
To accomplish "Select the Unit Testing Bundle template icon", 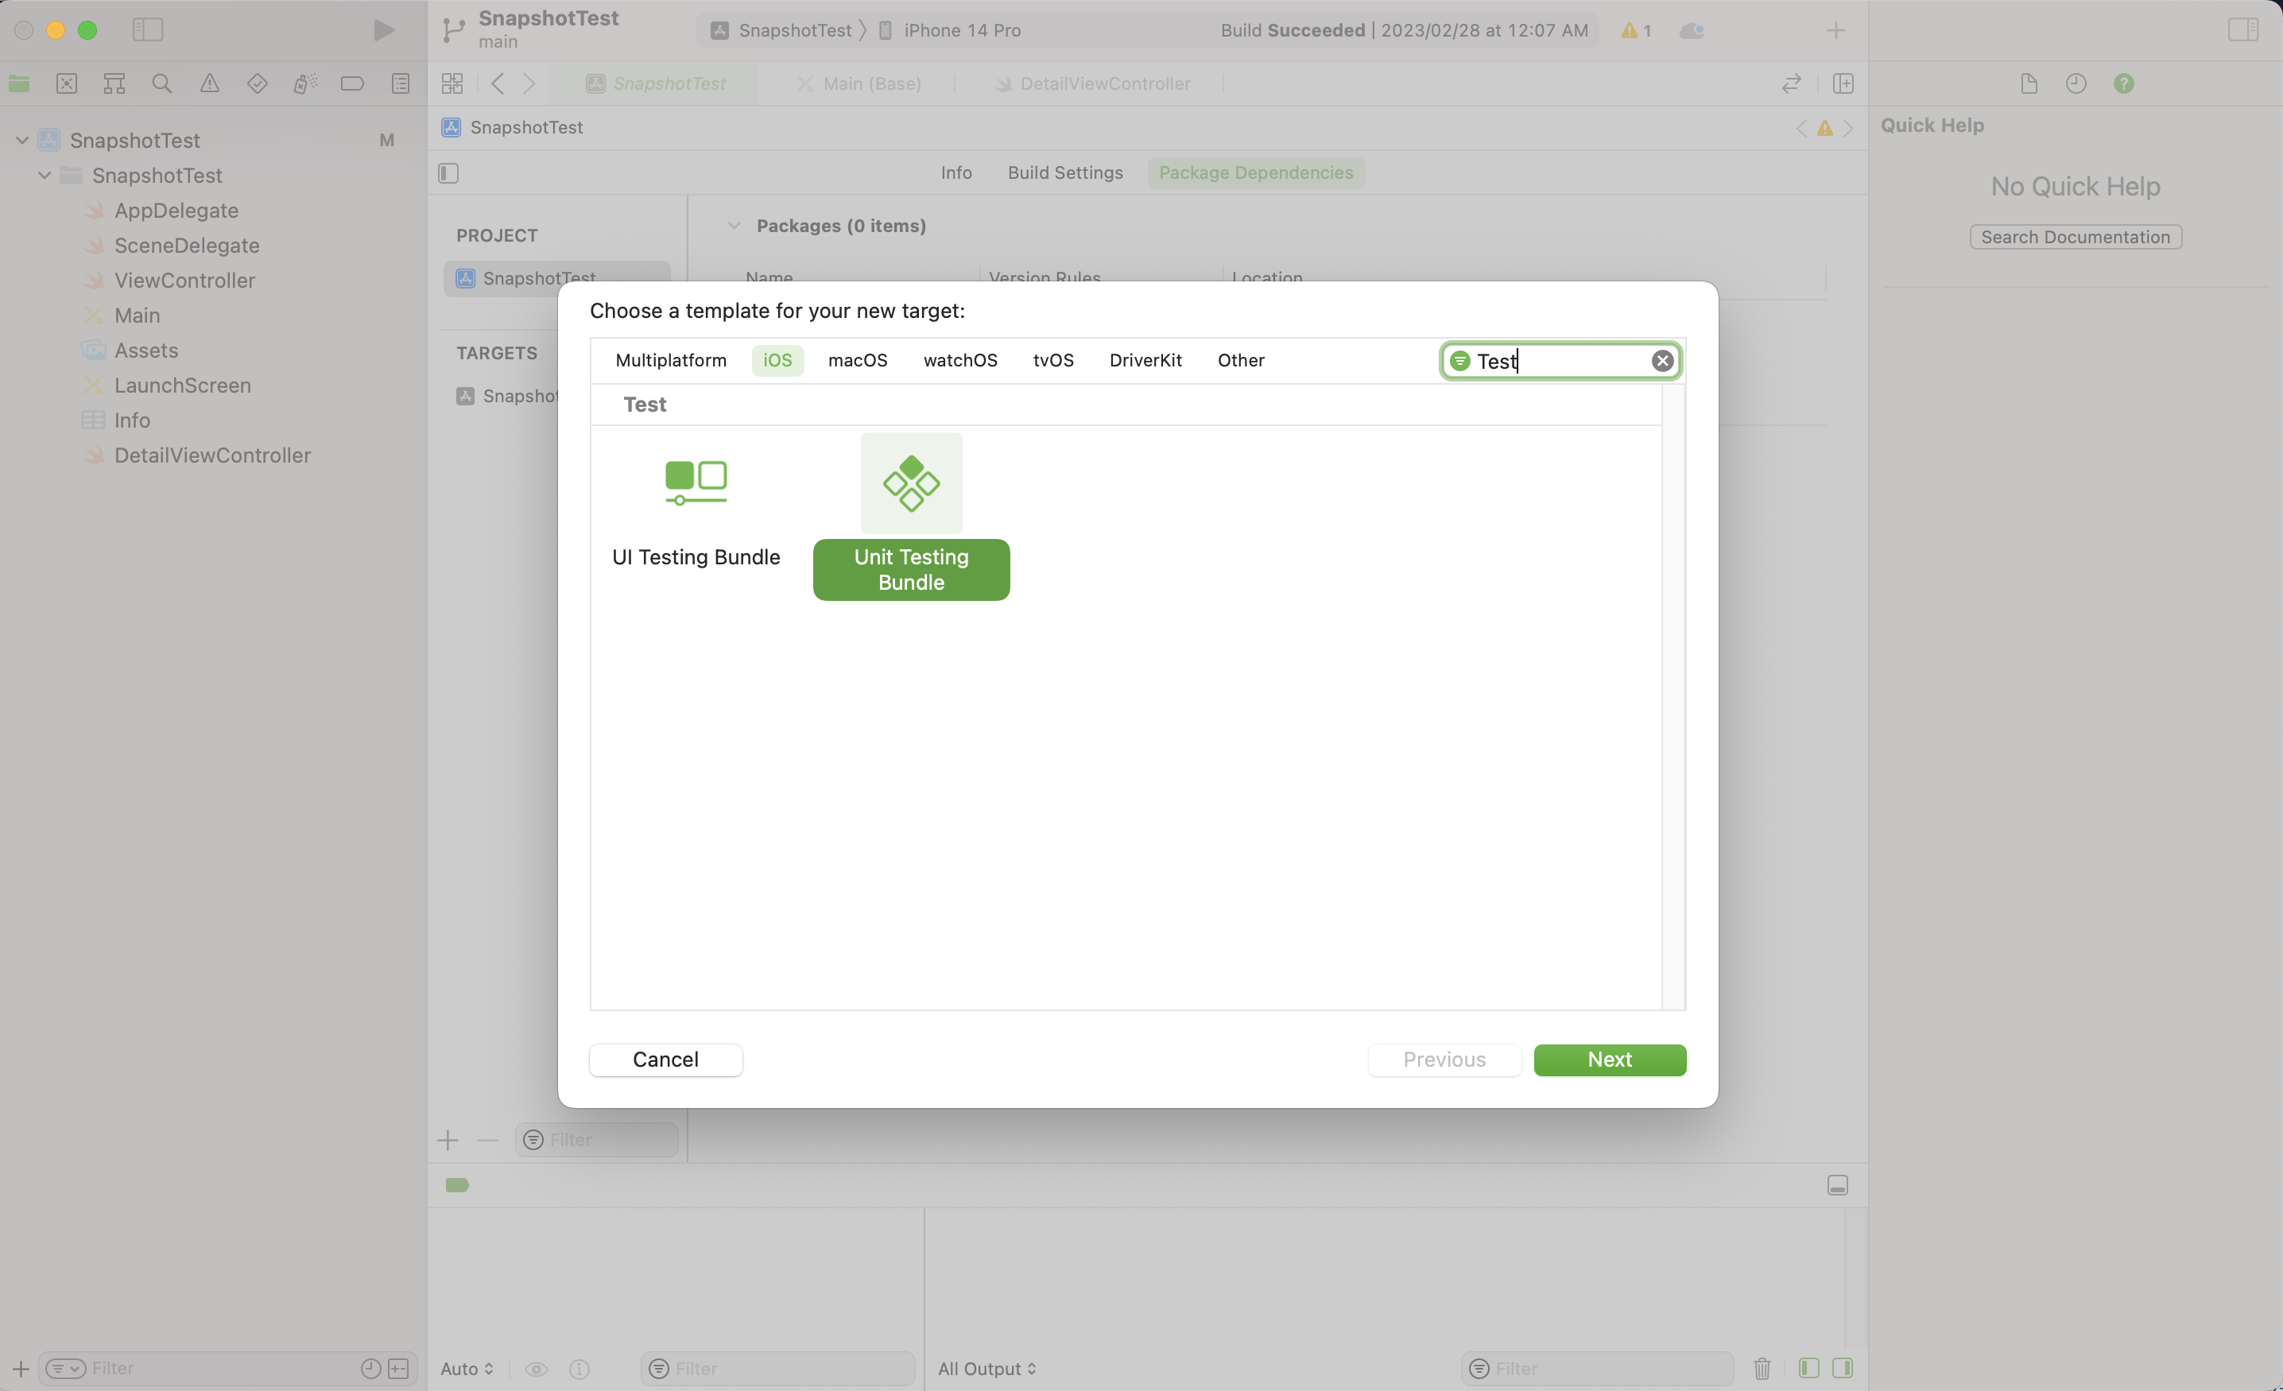I will 911,482.
